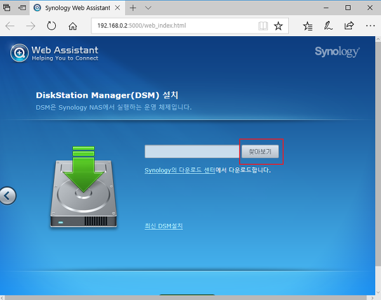Click the vertical scrollbar down arrow
381x300 pixels.
(x=378, y=292)
